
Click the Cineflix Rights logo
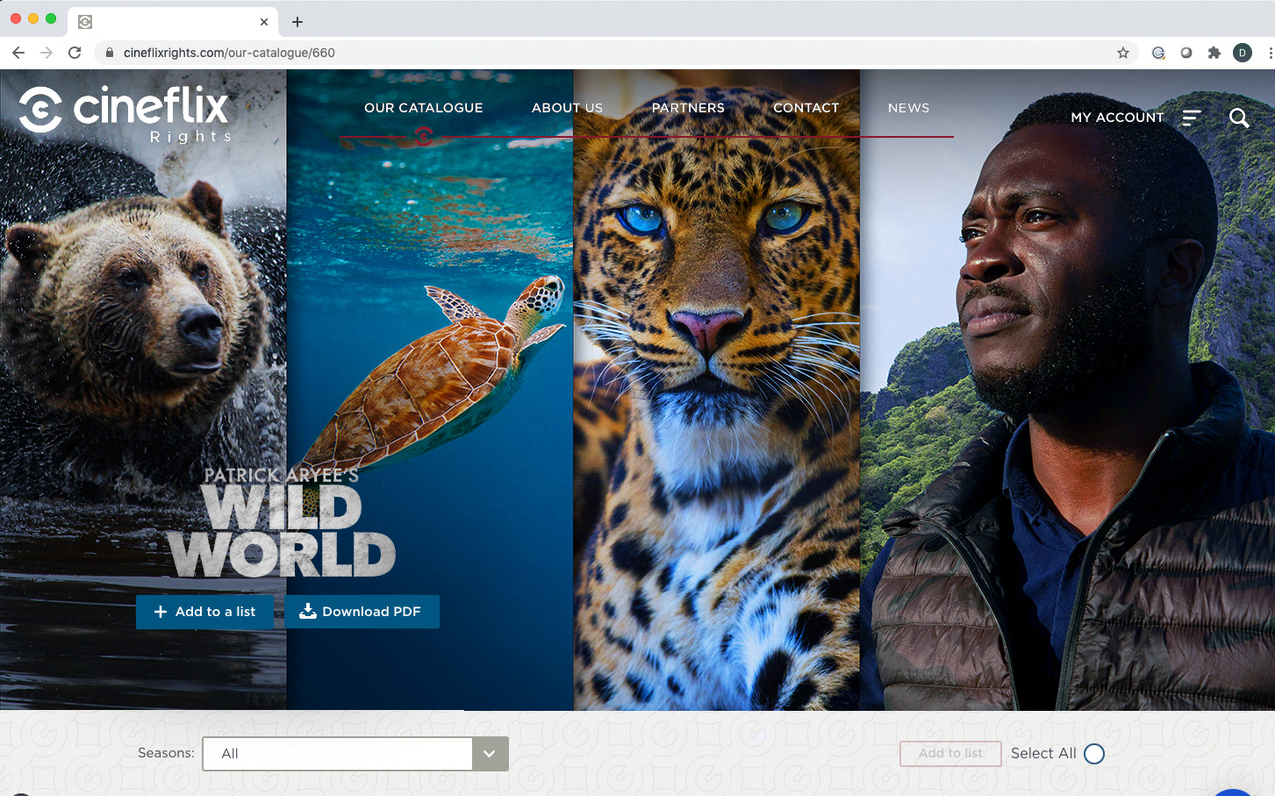tap(125, 114)
